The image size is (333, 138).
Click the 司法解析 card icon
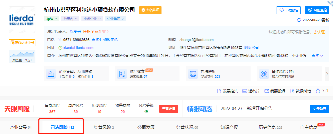click(193, 74)
